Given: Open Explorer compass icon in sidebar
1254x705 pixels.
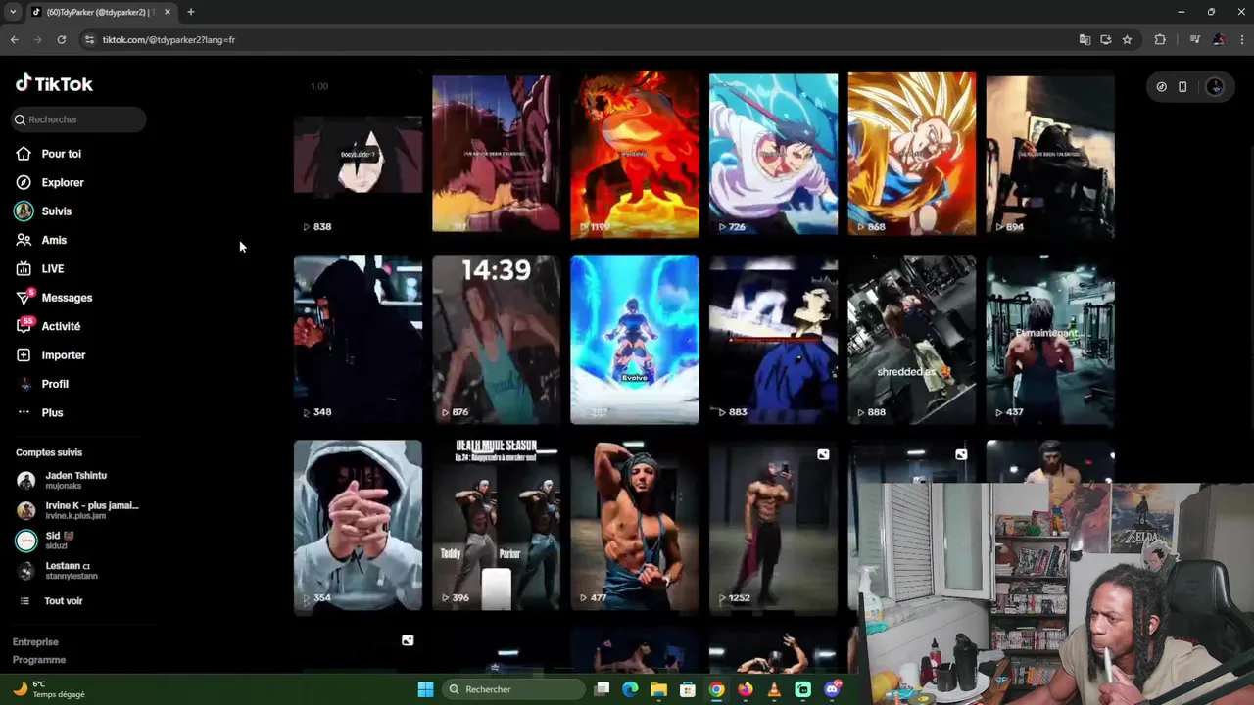Looking at the screenshot, I should click(x=24, y=182).
